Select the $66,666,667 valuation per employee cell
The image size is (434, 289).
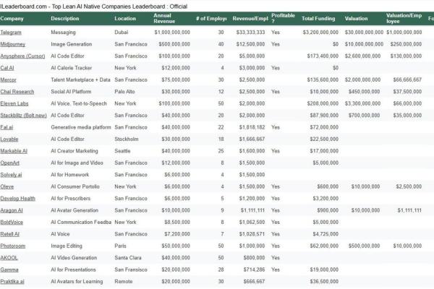pyautogui.click(x=407, y=80)
